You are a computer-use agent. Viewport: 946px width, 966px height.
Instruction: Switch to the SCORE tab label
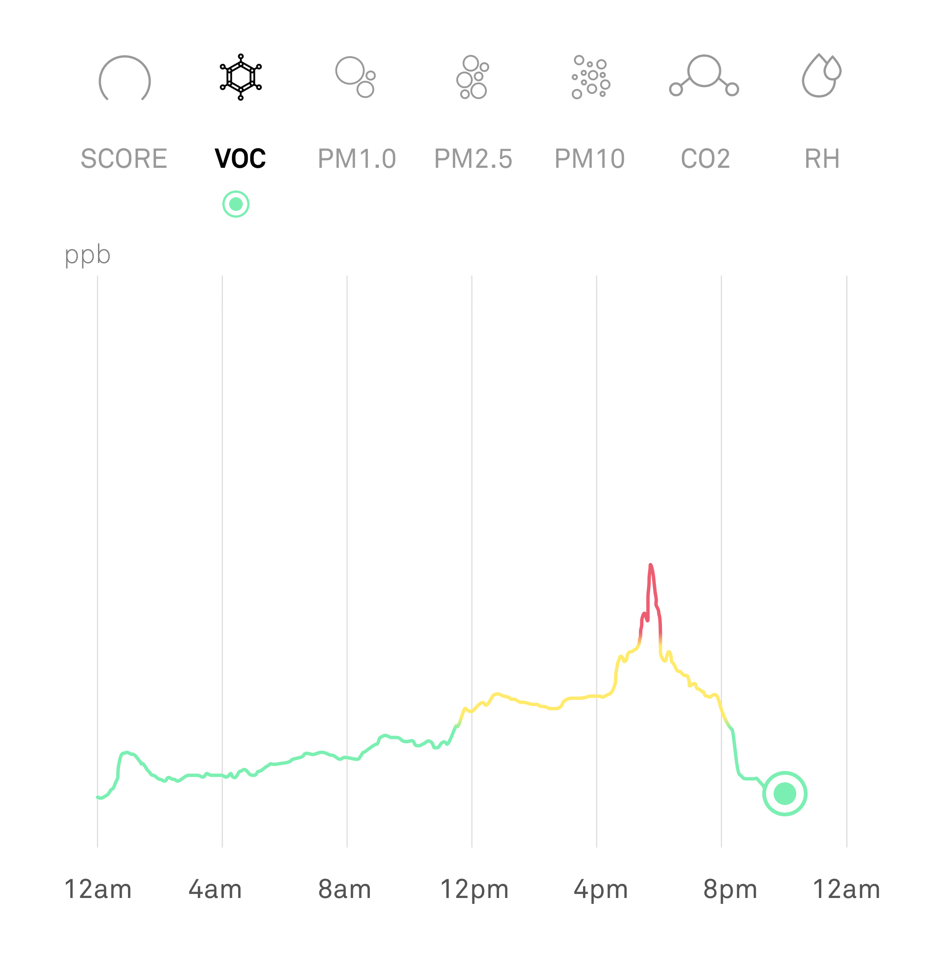point(124,159)
